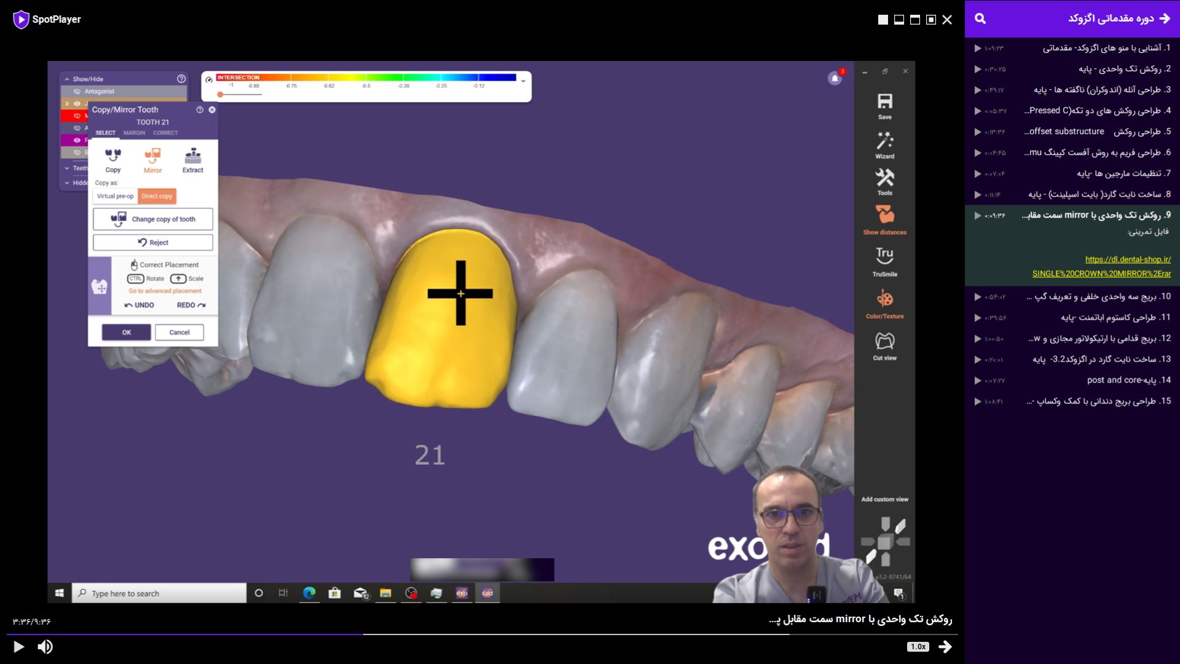
Task: Select the Mirror tooth option
Action: pos(152,160)
